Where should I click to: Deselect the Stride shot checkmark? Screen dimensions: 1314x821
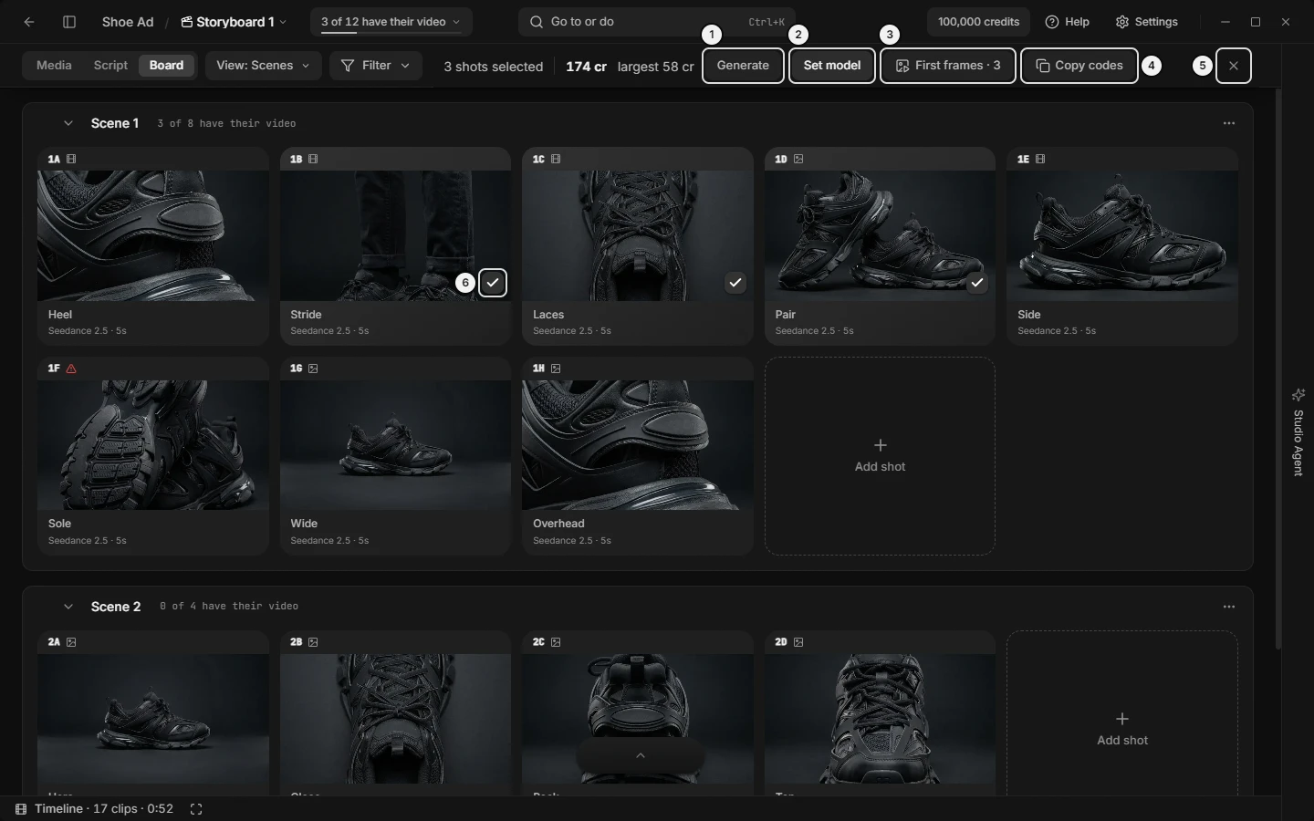coord(493,283)
